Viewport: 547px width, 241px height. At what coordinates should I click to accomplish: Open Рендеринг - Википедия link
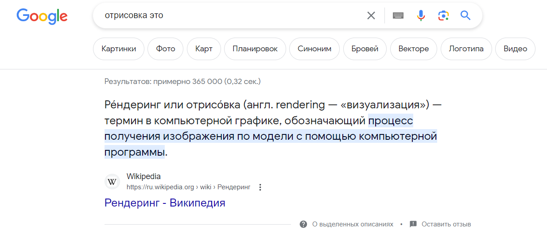click(x=165, y=203)
